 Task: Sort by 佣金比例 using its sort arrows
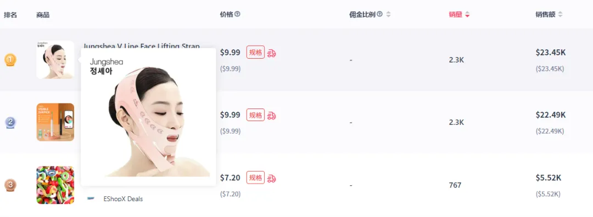click(x=388, y=15)
